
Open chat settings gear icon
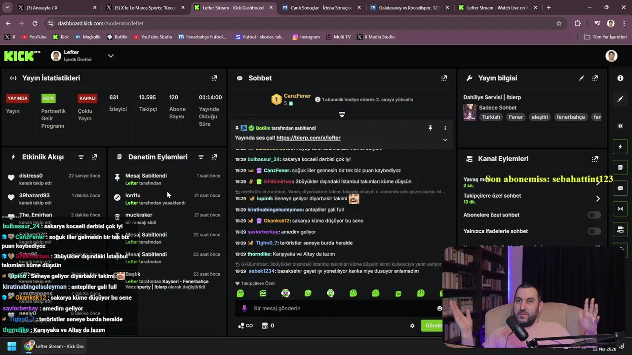pos(412,325)
